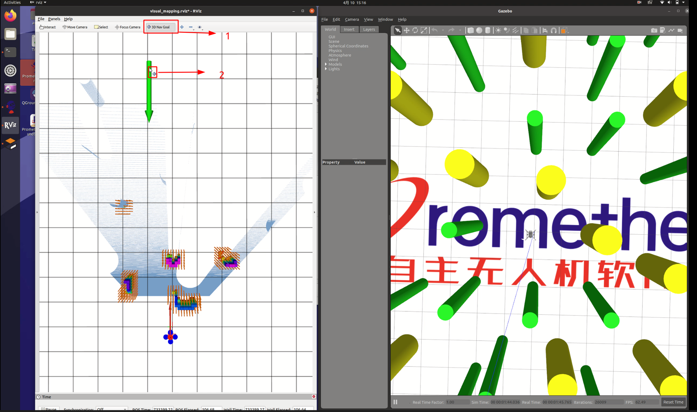
Task: Click the copy icon in Gazebo toolbar
Action: click(526, 31)
